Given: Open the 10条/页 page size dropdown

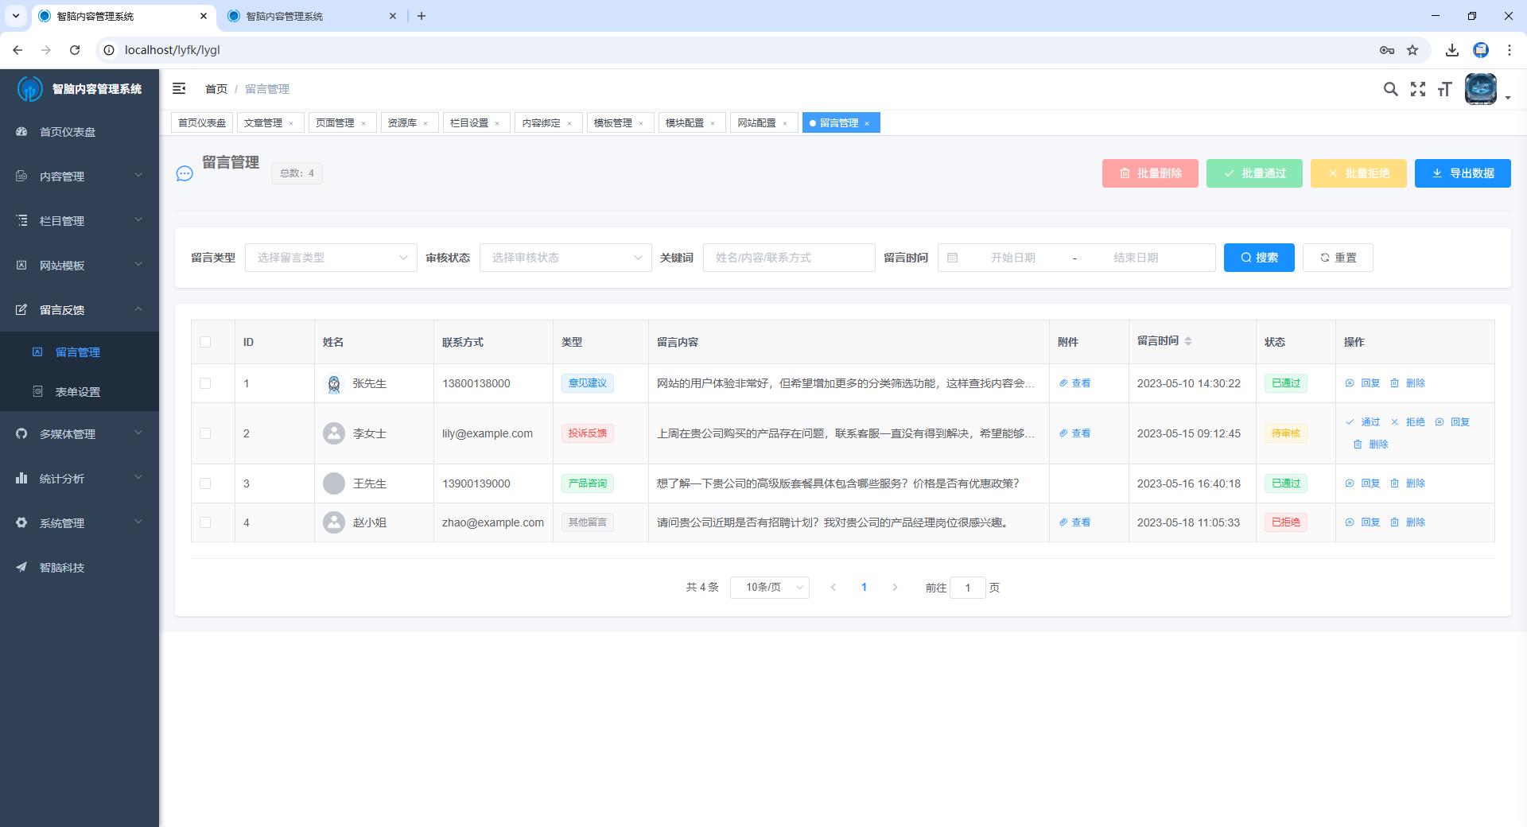Looking at the screenshot, I should pos(769,588).
